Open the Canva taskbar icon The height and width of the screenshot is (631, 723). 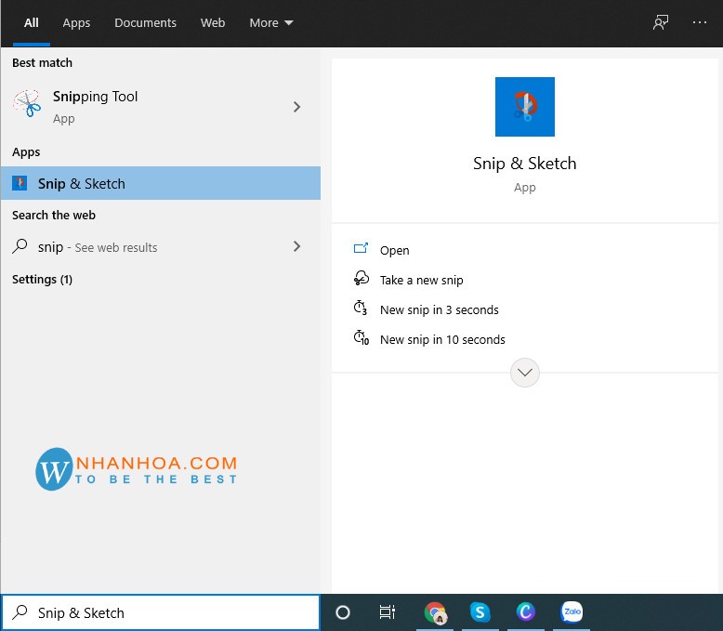tap(526, 612)
